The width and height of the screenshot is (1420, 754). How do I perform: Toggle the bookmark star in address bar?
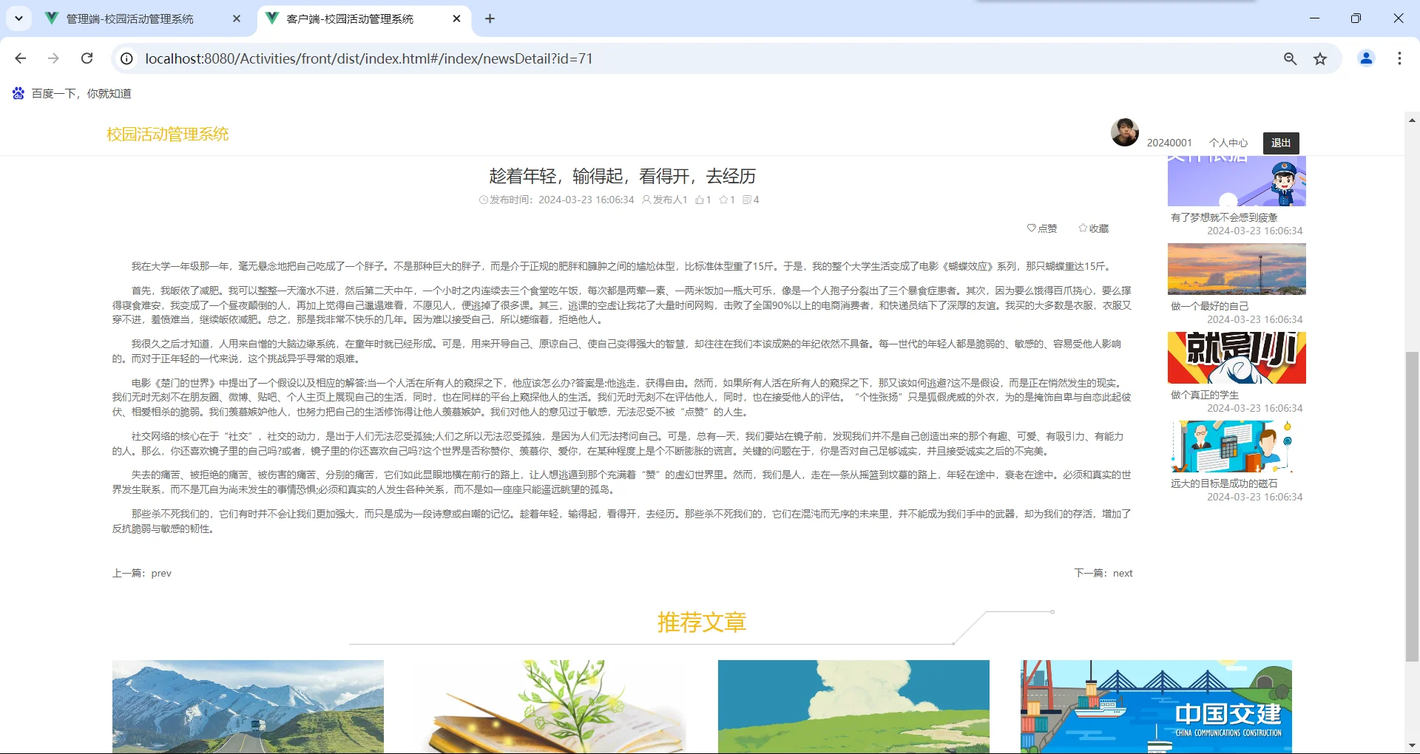pyautogui.click(x=1320, y=58)
